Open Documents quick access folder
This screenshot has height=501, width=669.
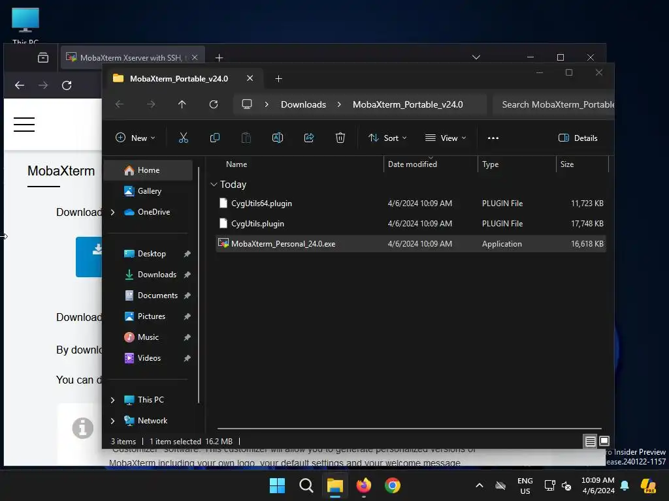pyautogui.click(x=157, y=296)
